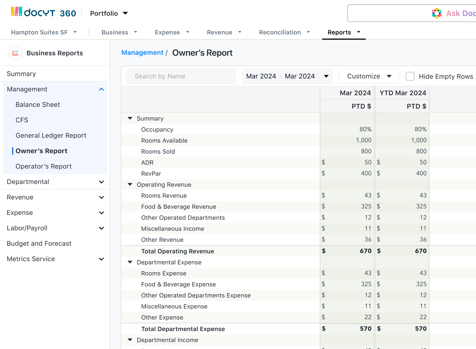Open the Portfolio dropdown

click(x=109, y=13)
